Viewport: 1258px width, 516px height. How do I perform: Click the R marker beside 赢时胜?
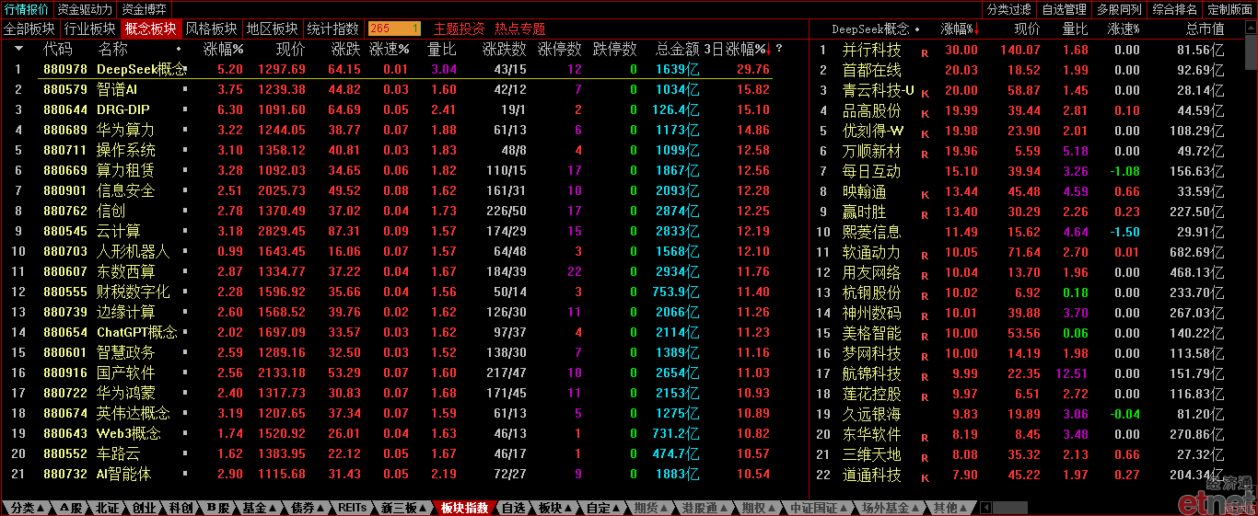[x=925, y=215]
